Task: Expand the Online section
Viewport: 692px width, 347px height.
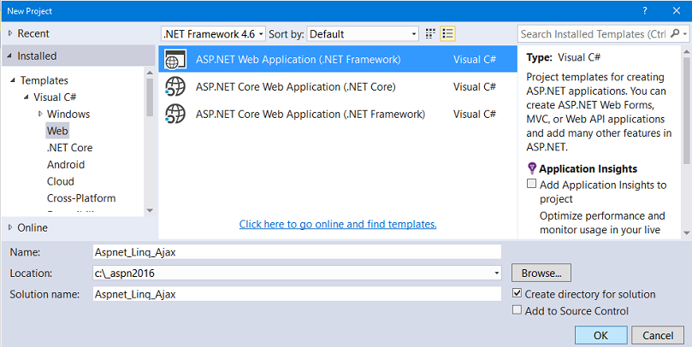Action: [10, 227]
